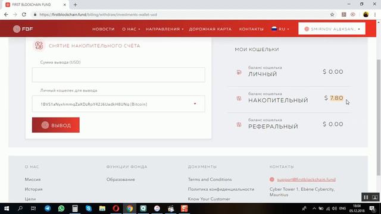The width and height of the screenshot is (381, 214).
Task: Click the support email link
Action: 306,180
